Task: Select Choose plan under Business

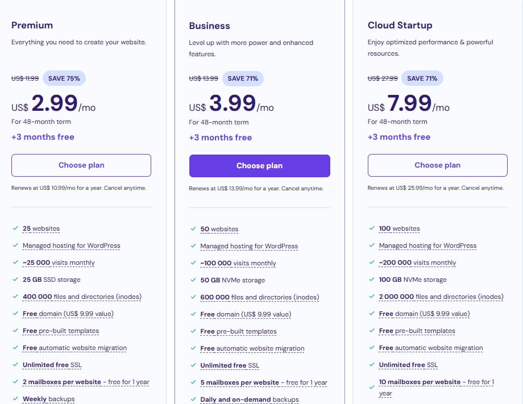Action: point(259,166)
